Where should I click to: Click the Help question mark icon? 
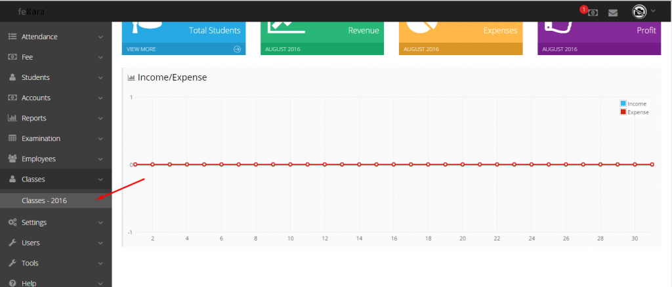coord(12,283)
